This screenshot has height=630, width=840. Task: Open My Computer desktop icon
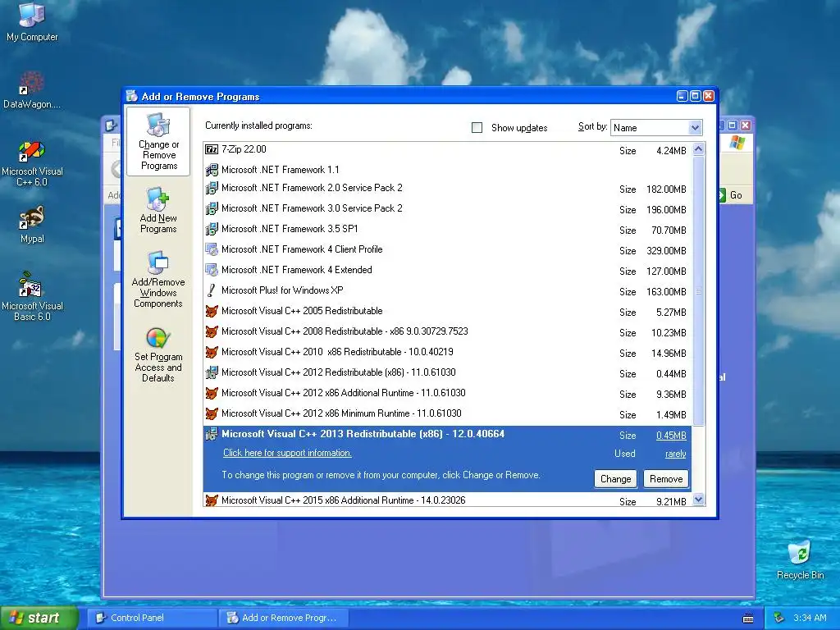point(32,21)
